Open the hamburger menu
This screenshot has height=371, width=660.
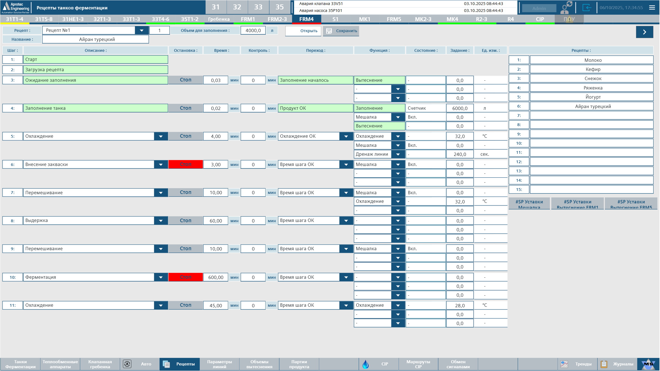click(x=652, y=7)
